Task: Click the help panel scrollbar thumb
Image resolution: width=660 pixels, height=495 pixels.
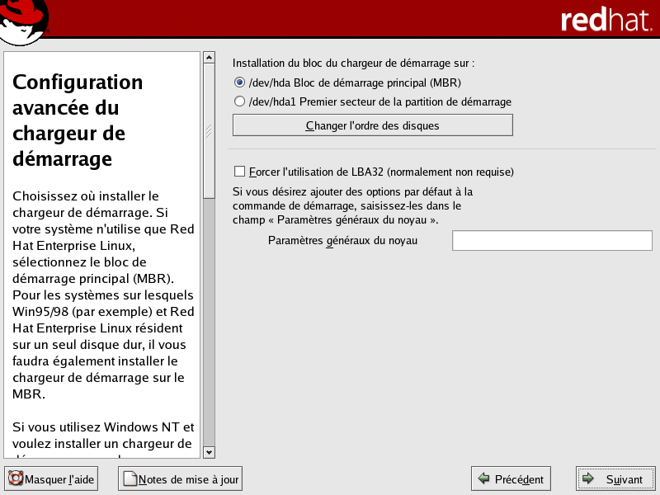Action: 209,130
